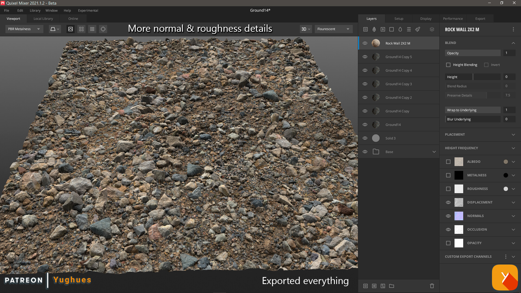The image size is (521, 293).
Task: Switch to the Export tab
Action: coord(480,18)
